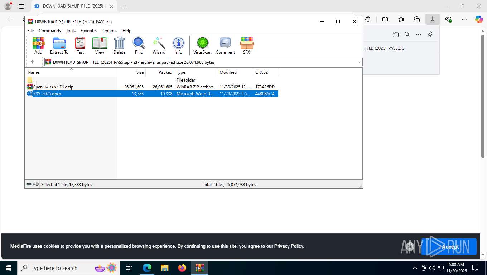Screen dimensions: 487x275
Task: Open the Options menu
Action: click(110, 30)
